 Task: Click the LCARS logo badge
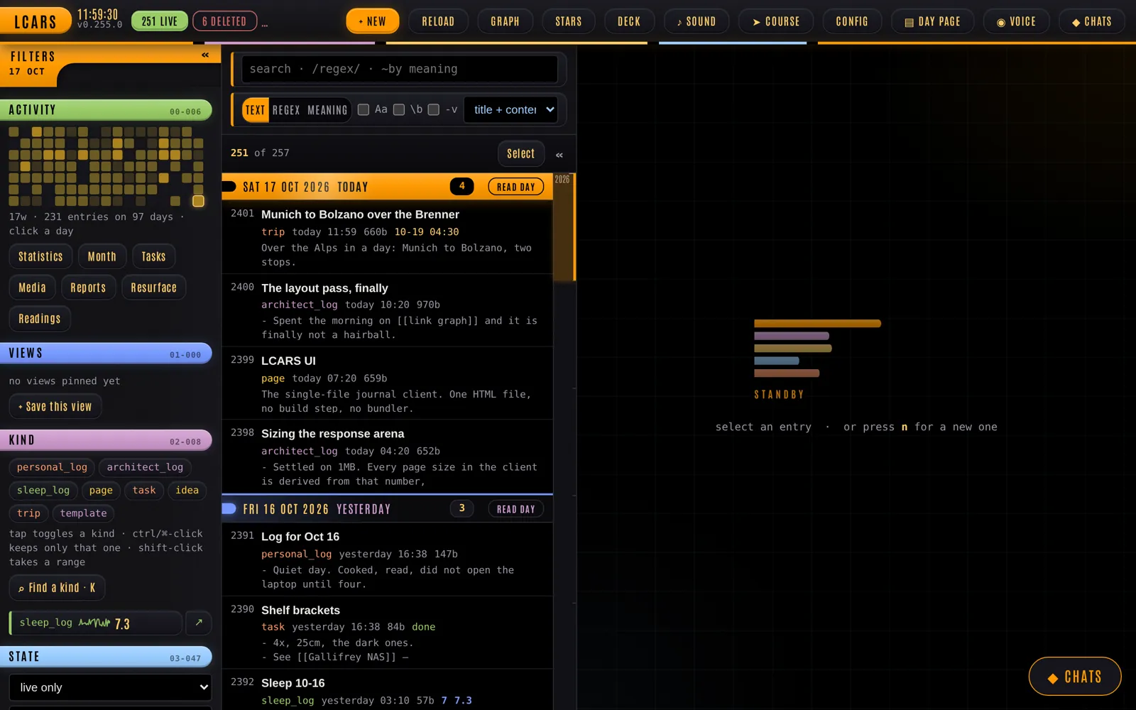pos(35,21)
